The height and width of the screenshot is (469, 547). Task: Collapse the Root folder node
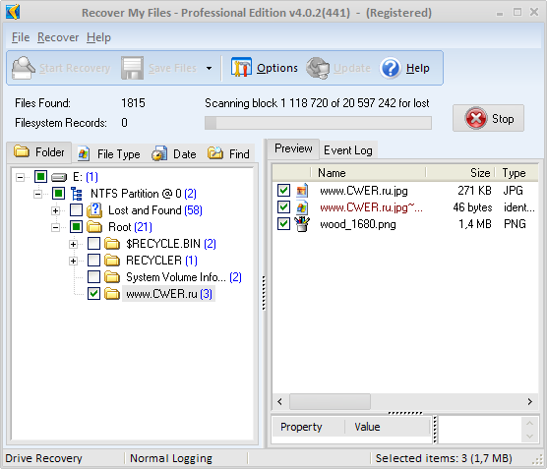point(55,227)
